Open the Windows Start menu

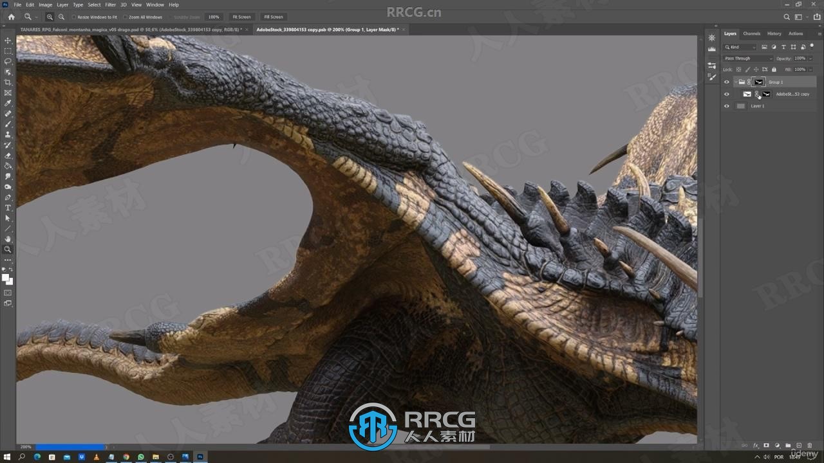[6, 457]
